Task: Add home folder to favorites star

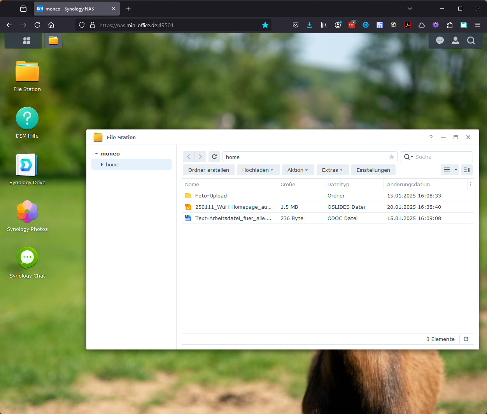Action: tap(391, 157)
